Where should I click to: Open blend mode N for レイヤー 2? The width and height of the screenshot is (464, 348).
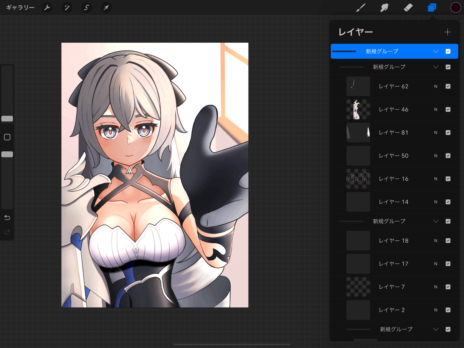436,310
